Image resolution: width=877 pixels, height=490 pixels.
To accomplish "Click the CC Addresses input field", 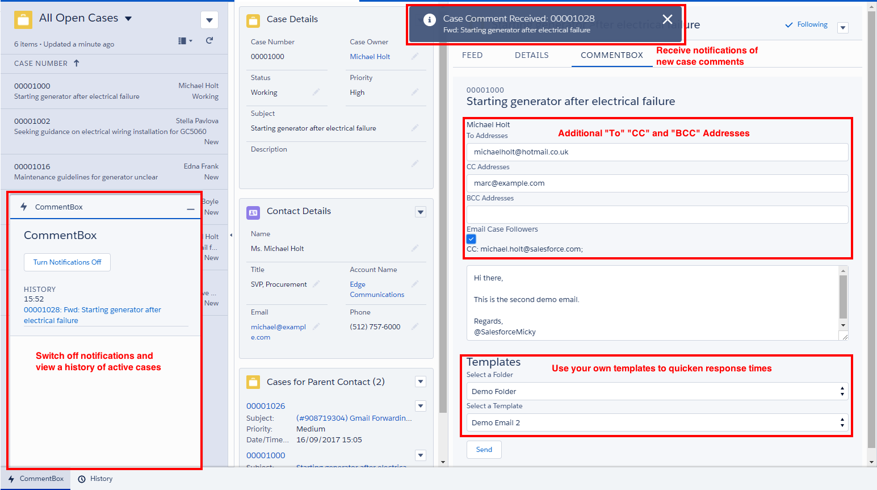I will [x=657, y=183].
